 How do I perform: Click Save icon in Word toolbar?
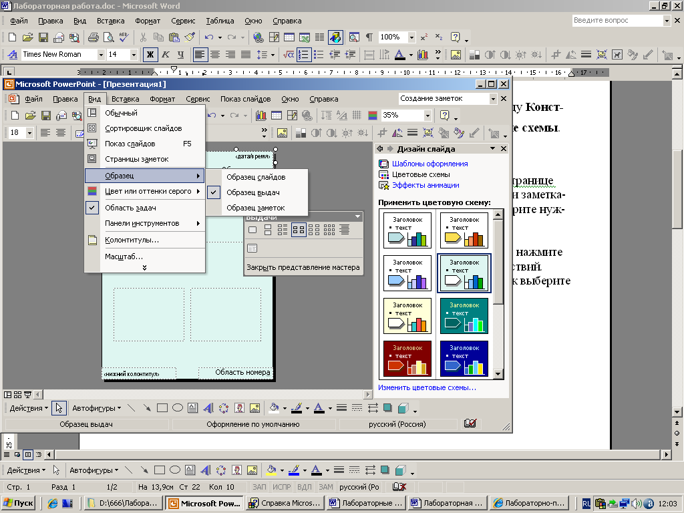[x=43, y=37]
